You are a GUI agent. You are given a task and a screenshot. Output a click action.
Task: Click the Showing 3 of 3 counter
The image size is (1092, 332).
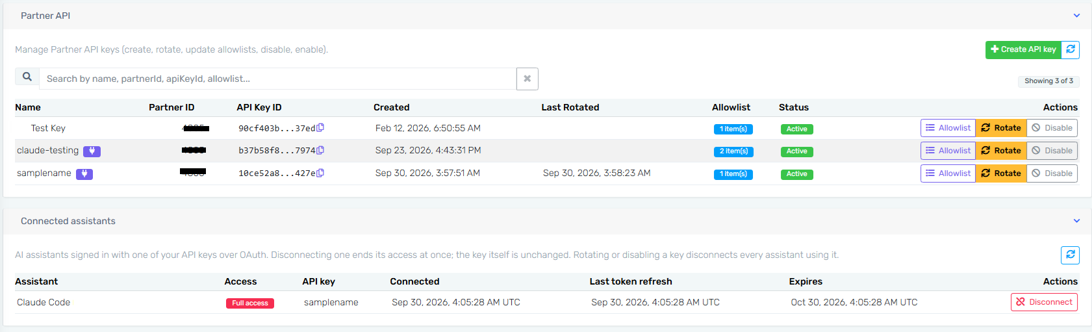click(x=1048, y=81)
